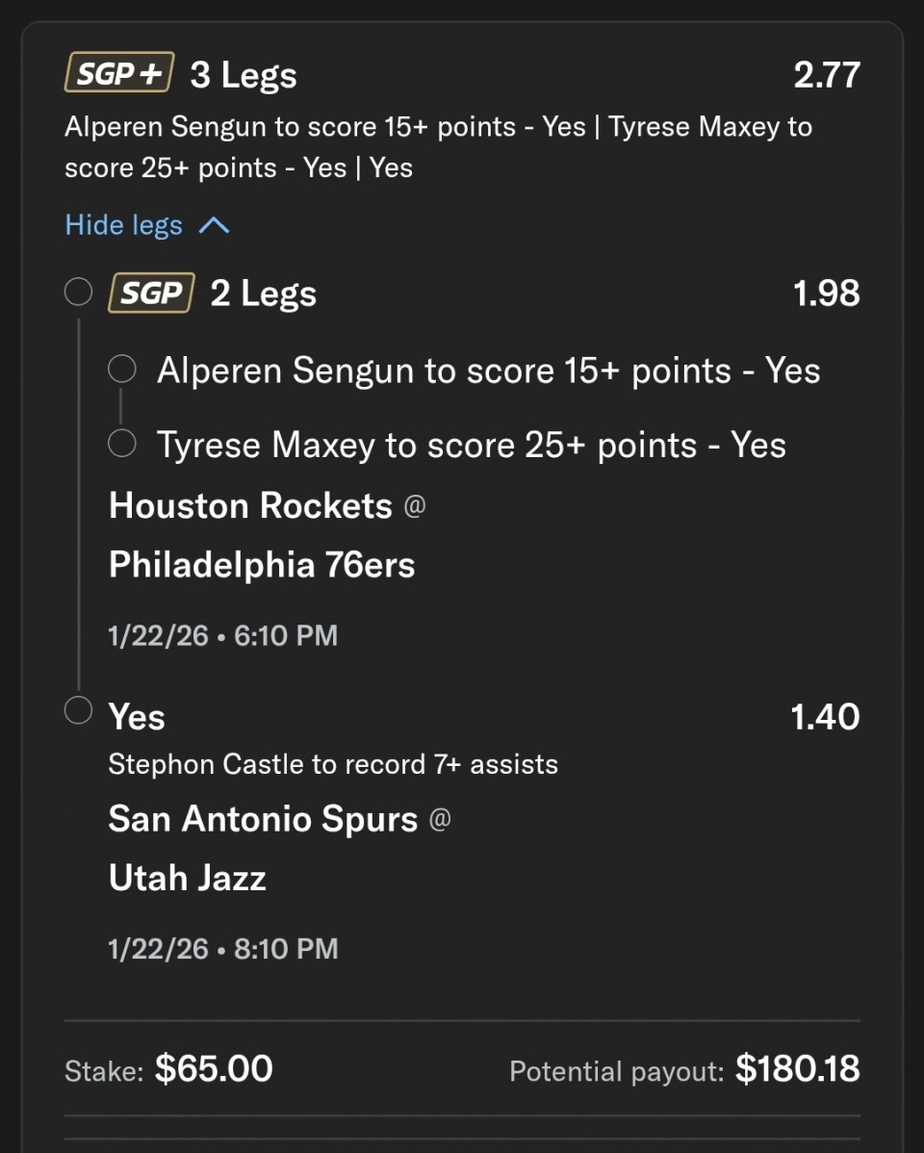The height and width of the screenshot is (1153, 924).
Task: Click the SGP+ badge icon
Action: (118, 73)
